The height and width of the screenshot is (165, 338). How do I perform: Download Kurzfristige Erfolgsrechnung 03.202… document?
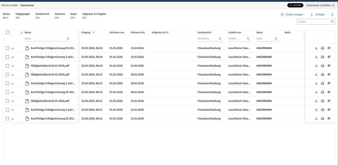[x=316, y=48]
